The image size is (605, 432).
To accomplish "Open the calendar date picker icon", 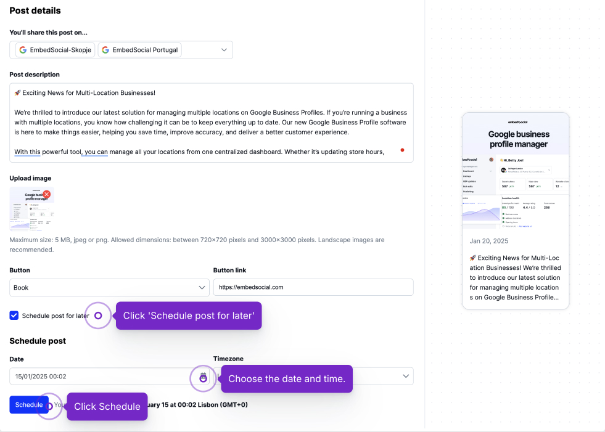I will click(x=203, y=378).
